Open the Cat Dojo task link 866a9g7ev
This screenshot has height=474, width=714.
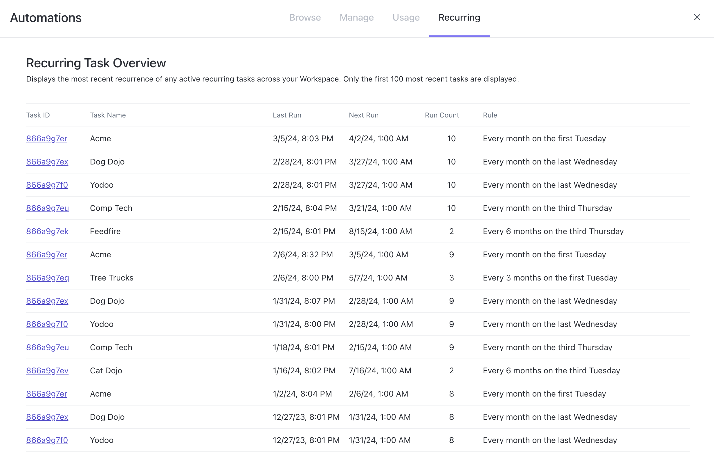[47, 371]
